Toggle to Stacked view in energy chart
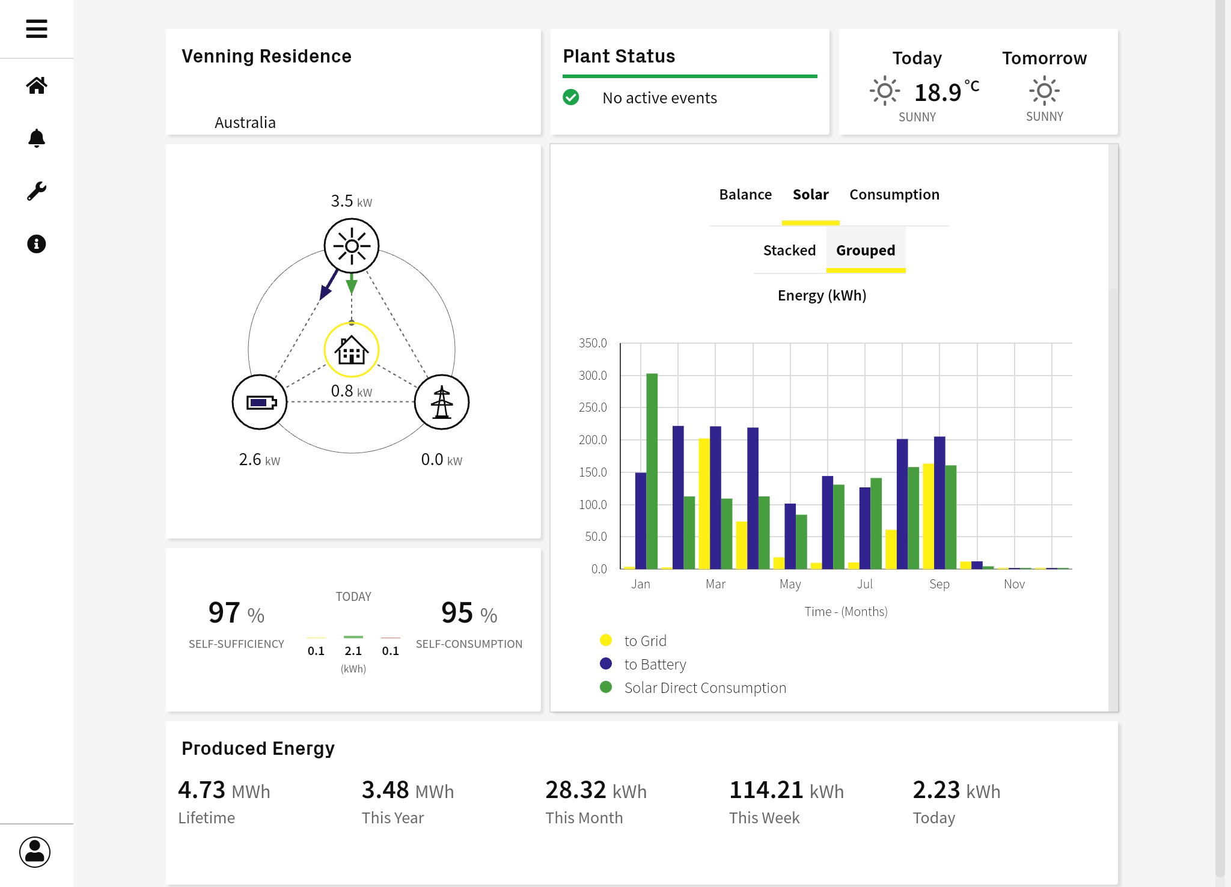The image size is (1231, 887). pyautogui.click(x=789, y=249)
